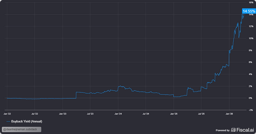The width and height of the screenshot is (256, 134).
Task: Click the Fiscal.ai logo icon
Action: (233, 130)
